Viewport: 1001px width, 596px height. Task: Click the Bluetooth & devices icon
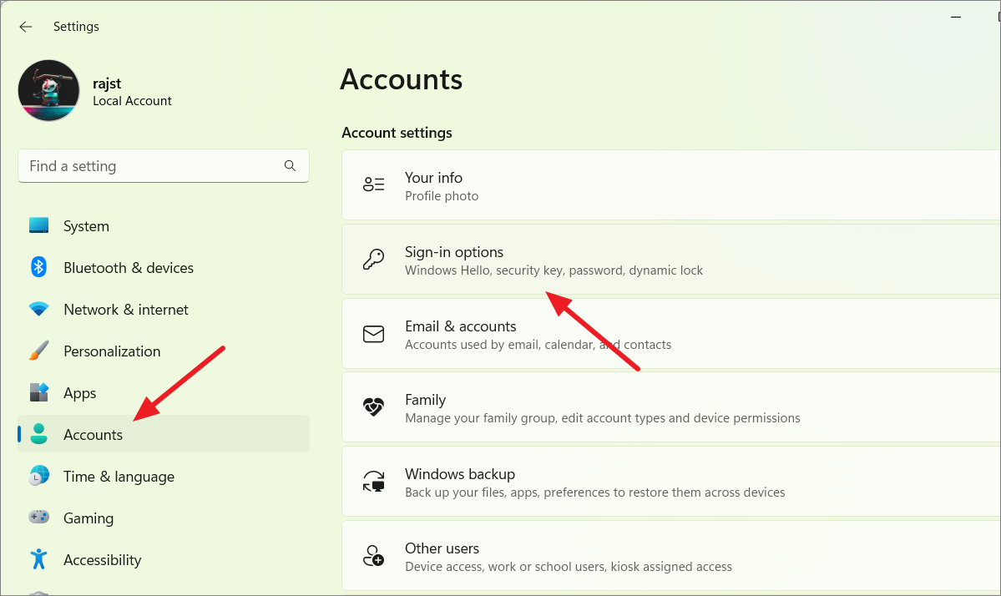pos(38,267)
